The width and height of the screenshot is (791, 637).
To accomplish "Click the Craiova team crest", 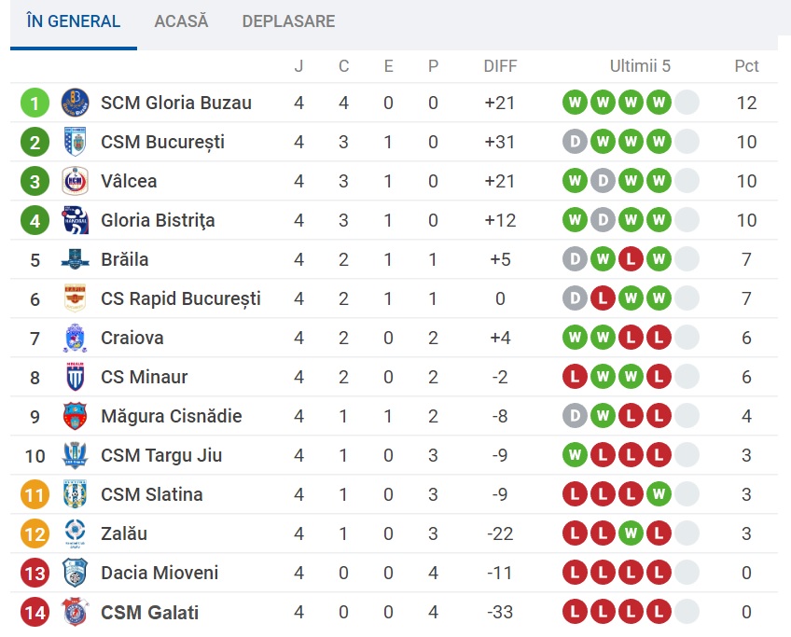I will pos(75,338).
